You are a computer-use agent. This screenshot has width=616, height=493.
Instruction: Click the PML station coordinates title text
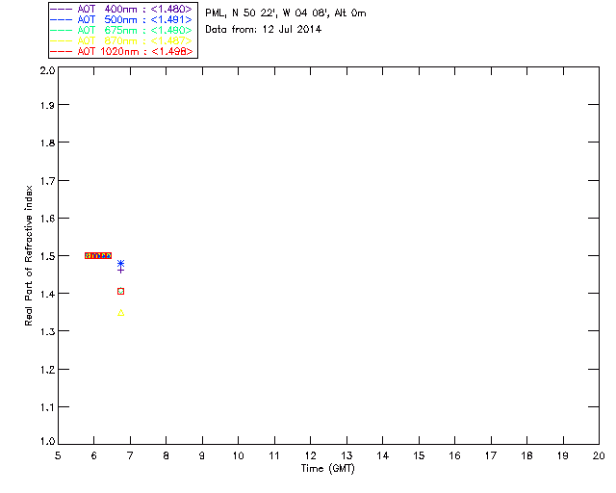pos(286,13)
